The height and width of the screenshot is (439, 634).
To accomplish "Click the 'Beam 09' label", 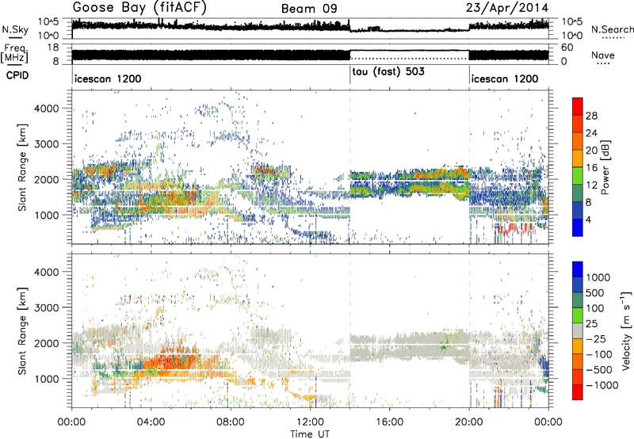I will [x=309, y=9].
